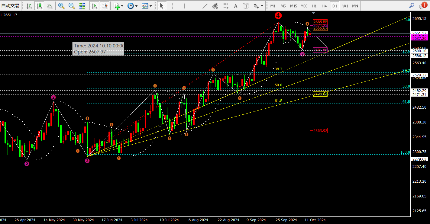The width and height of the screenshot is (430, 224).
Task: Expand the indicators dropdown arrow
Action: [x=122, y=6]
